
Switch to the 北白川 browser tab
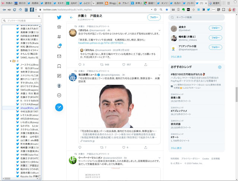pyautogui.click(x=176, y=3)
